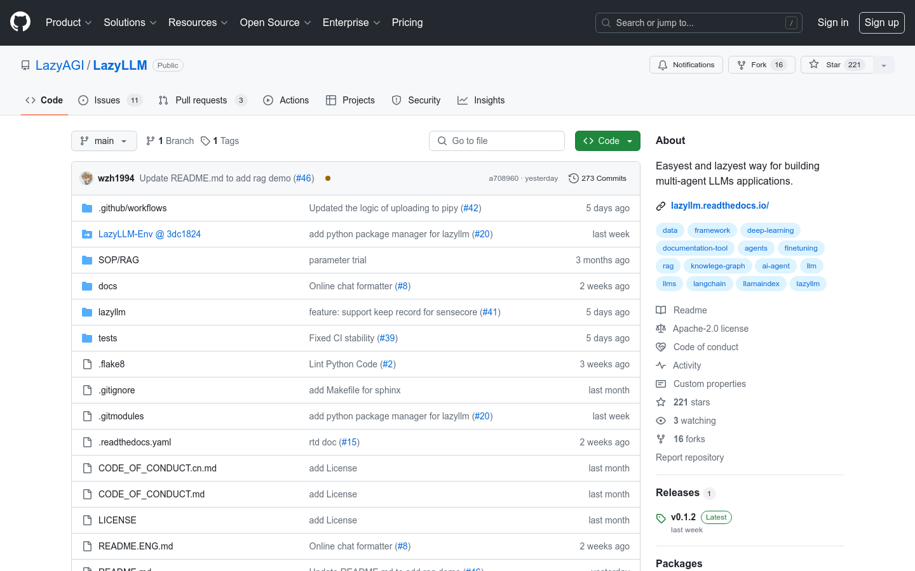915x571 pixels.
Task: Click the eye icon beside 3 watching
Action: 661,421
